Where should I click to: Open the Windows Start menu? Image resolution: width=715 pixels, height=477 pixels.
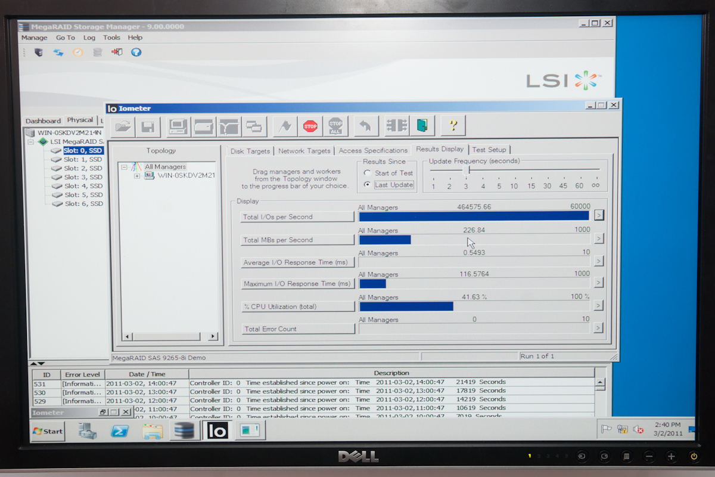(x=48, y=431)
